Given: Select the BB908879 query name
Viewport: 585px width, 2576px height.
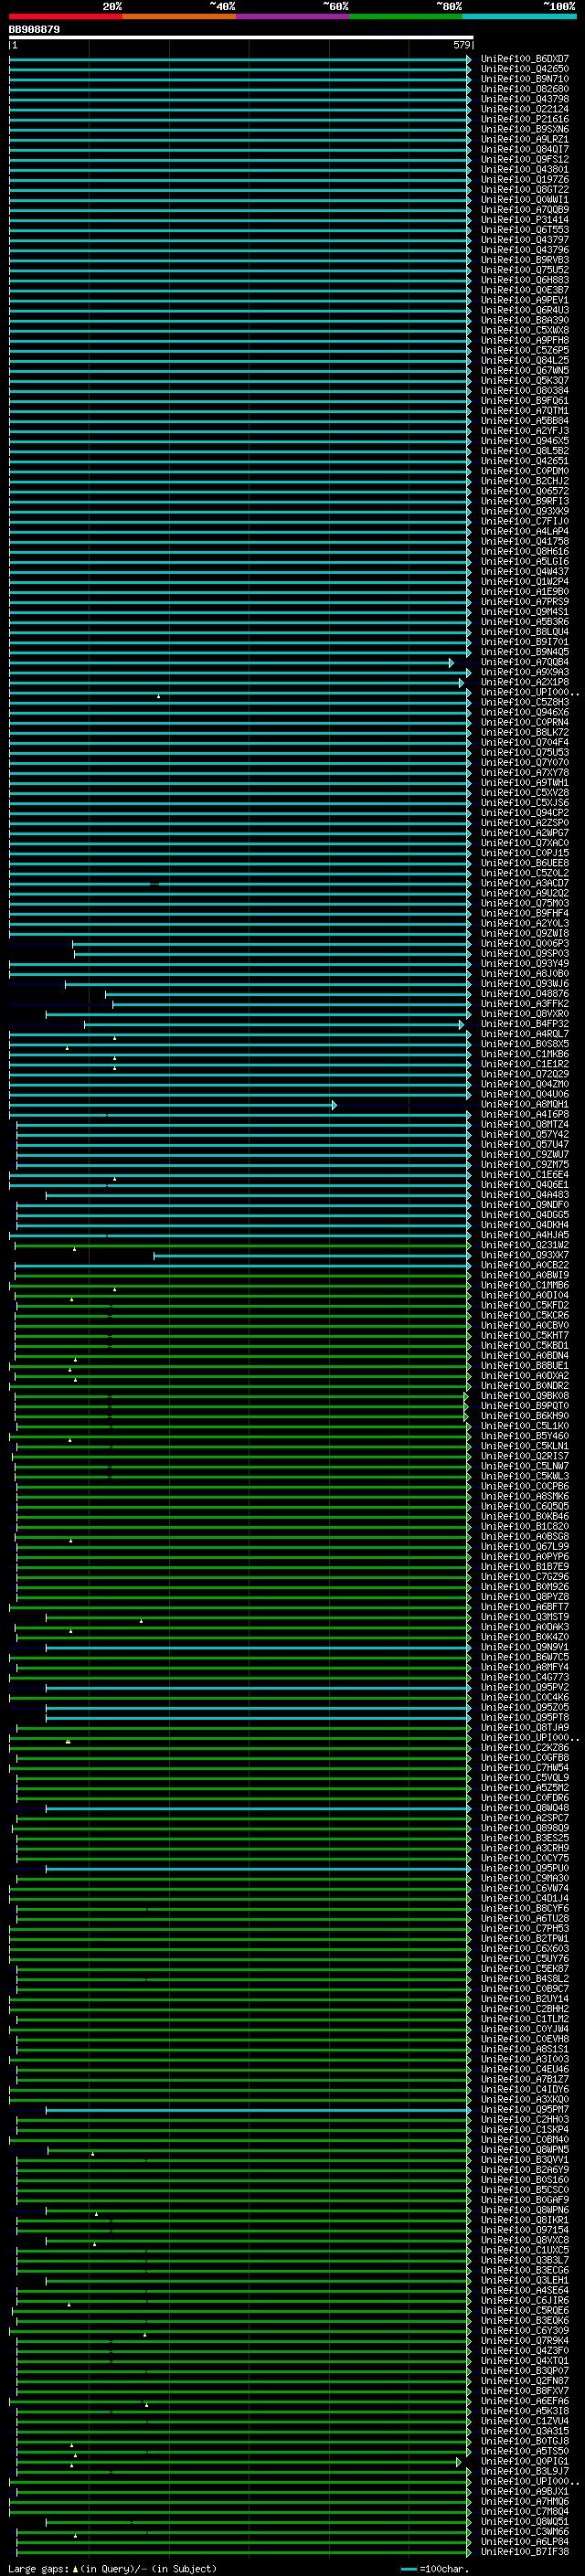Looking at the screenshot, I should pos(34,30).
